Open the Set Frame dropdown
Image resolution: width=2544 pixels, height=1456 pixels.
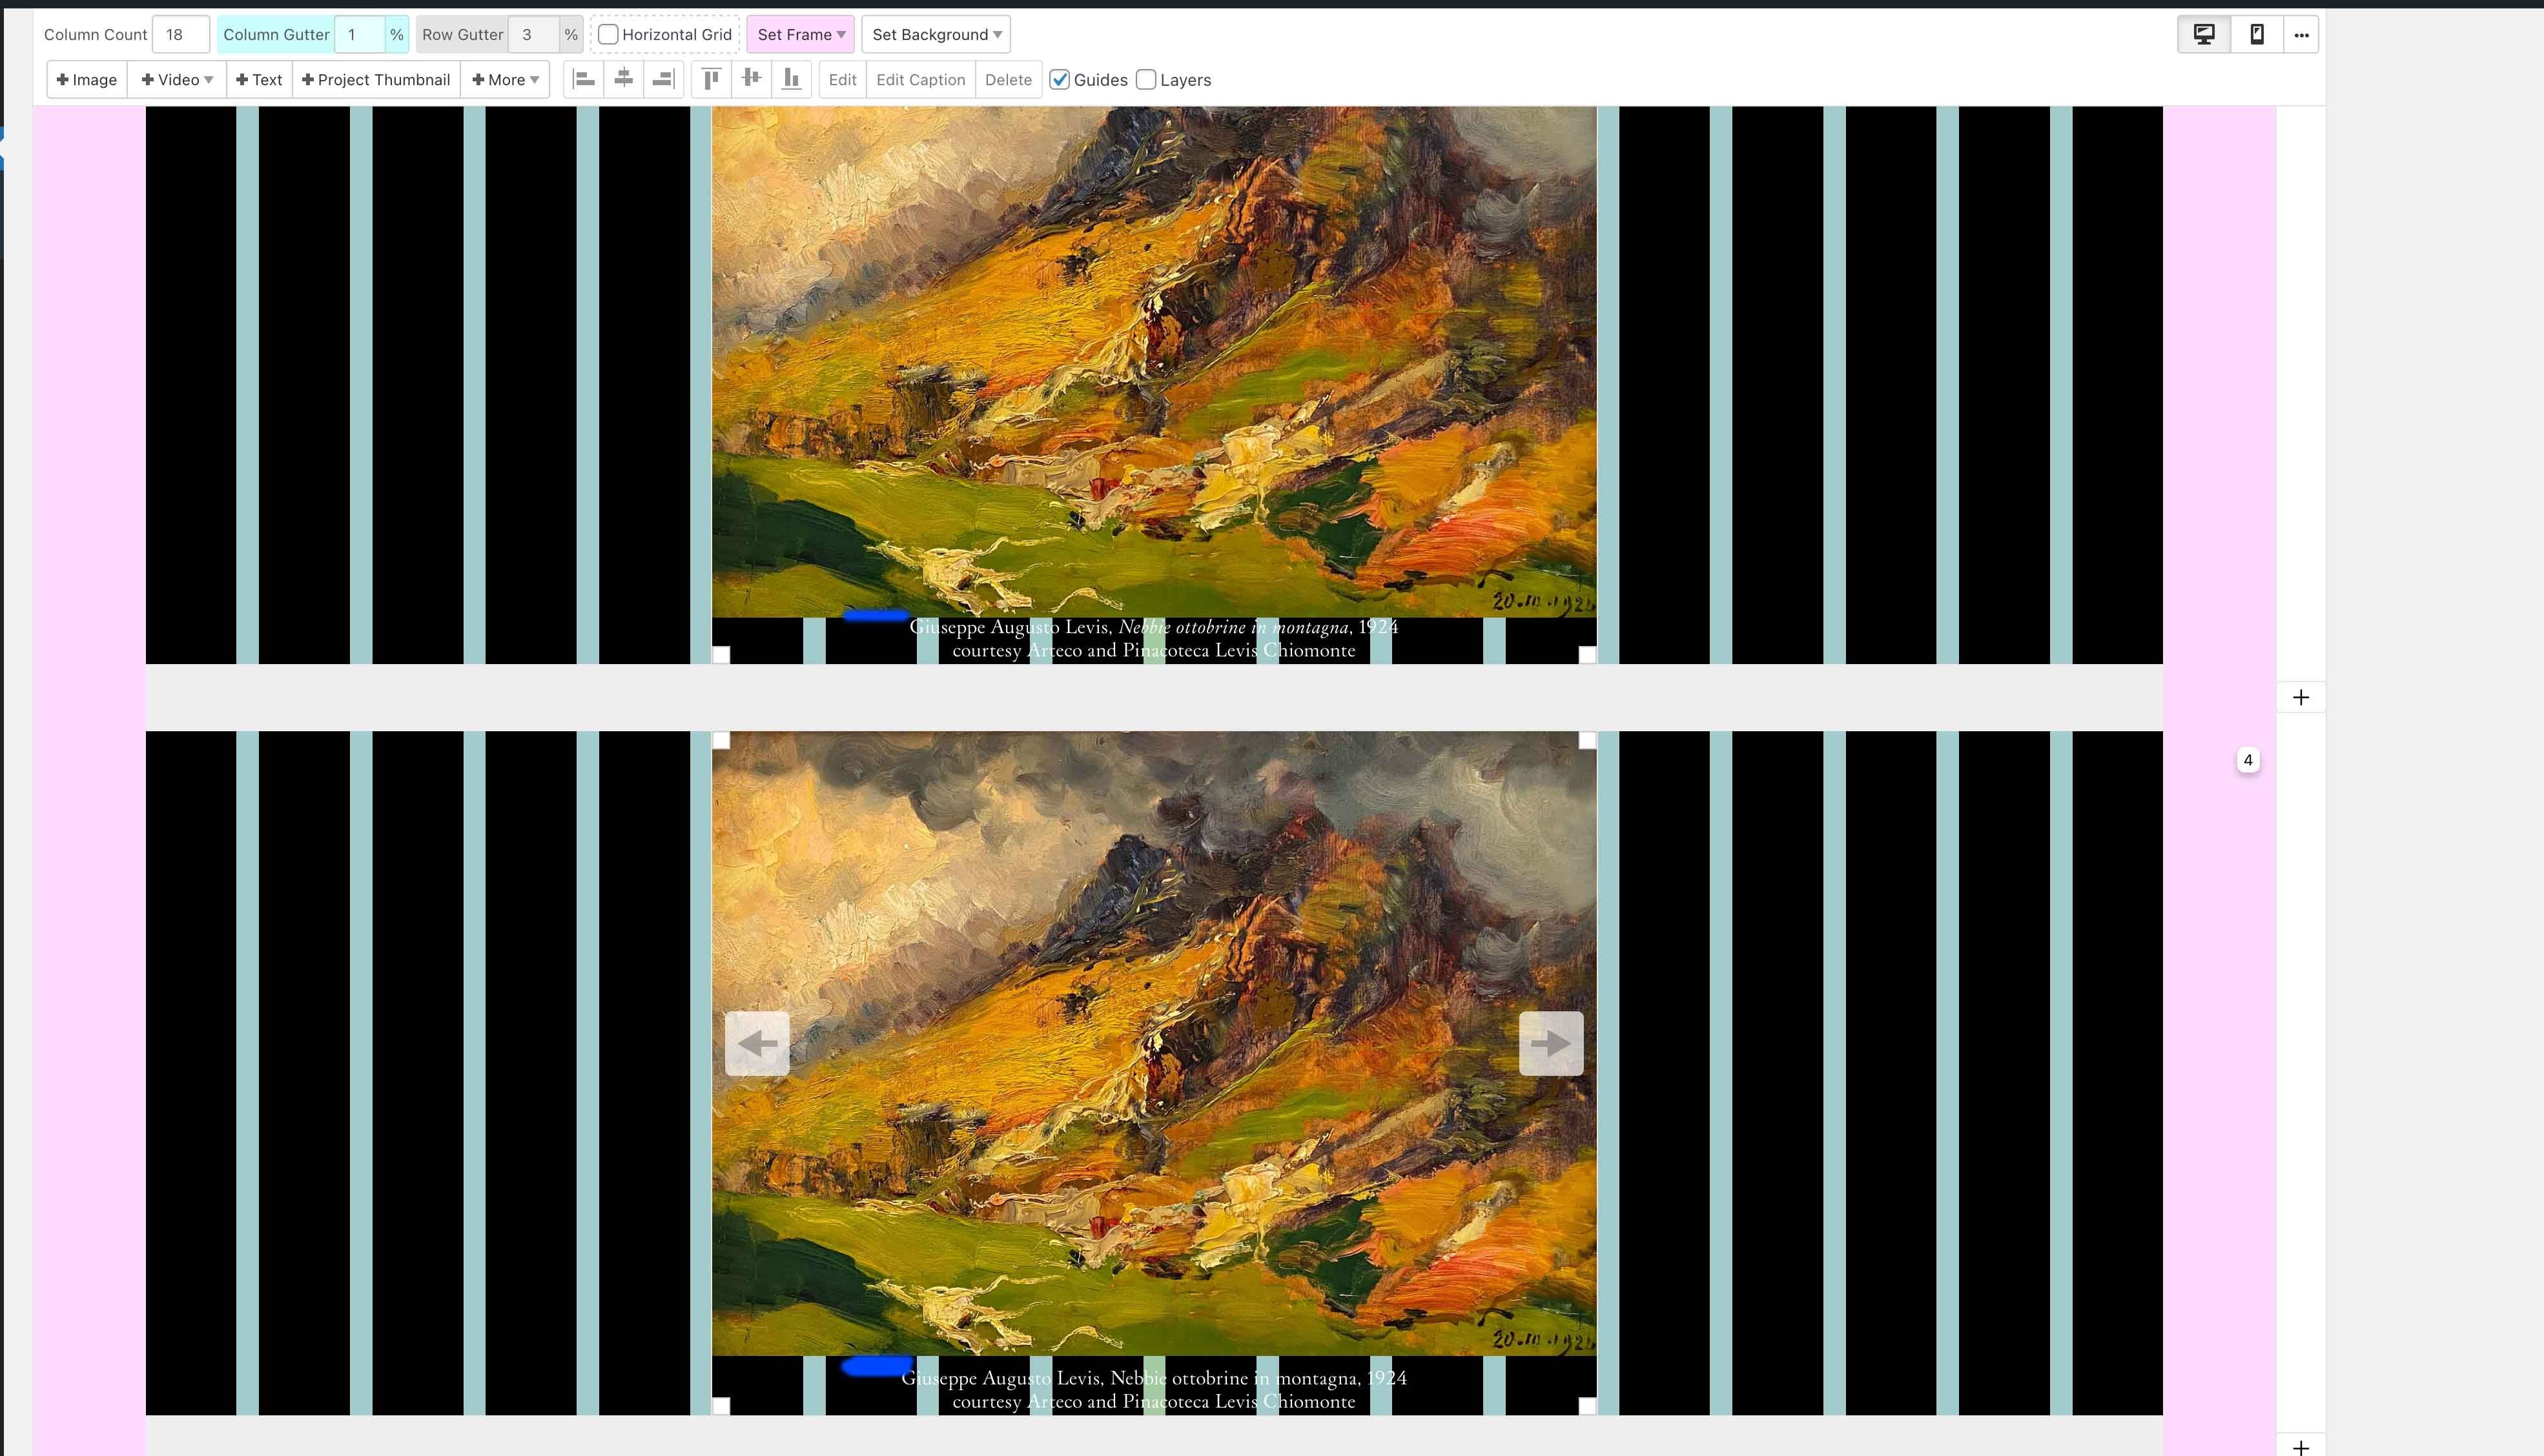click(800, 34)
